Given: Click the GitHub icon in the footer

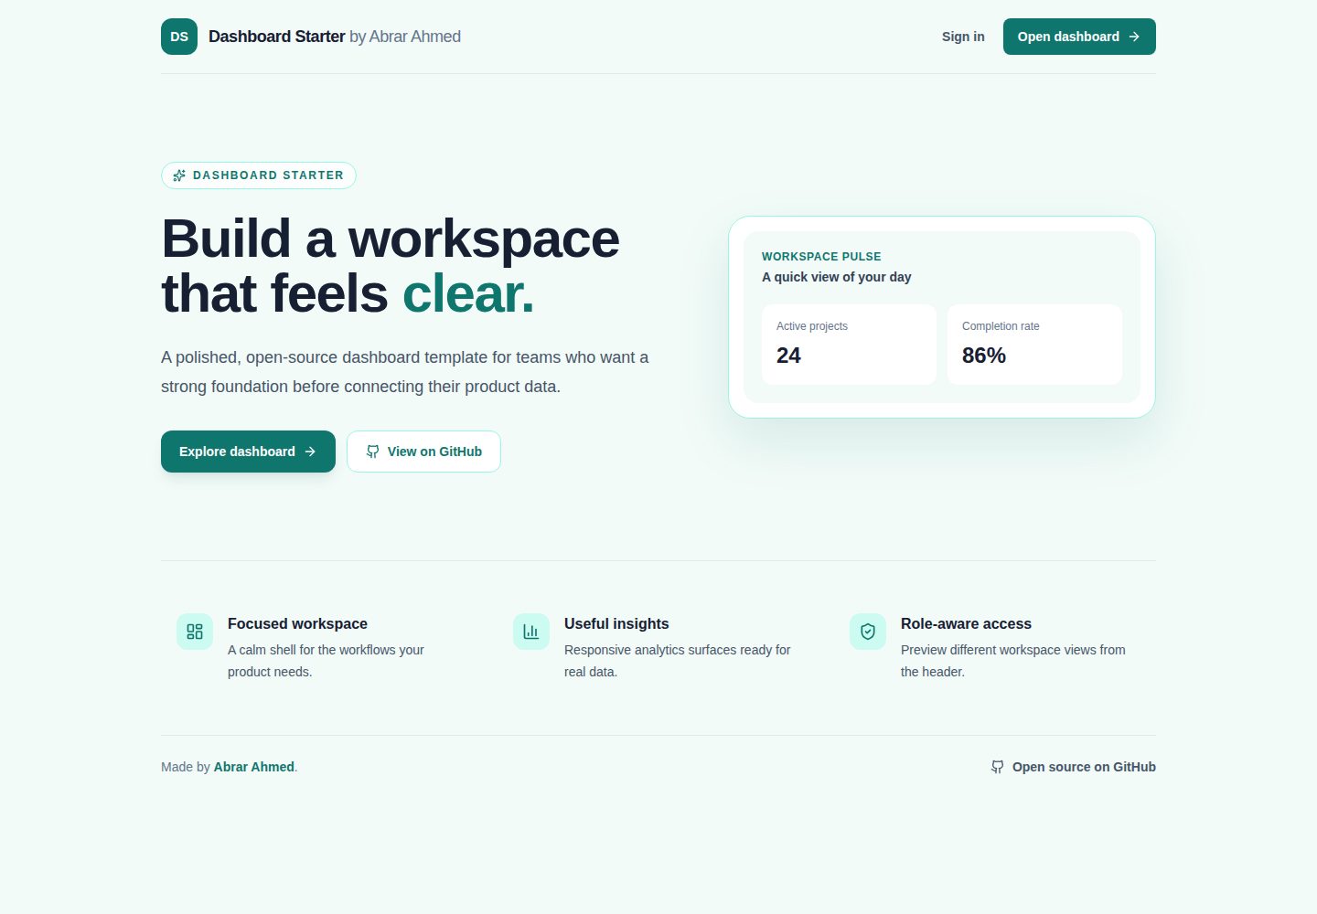Looking at the screenshot, I should tap(998, 767).
